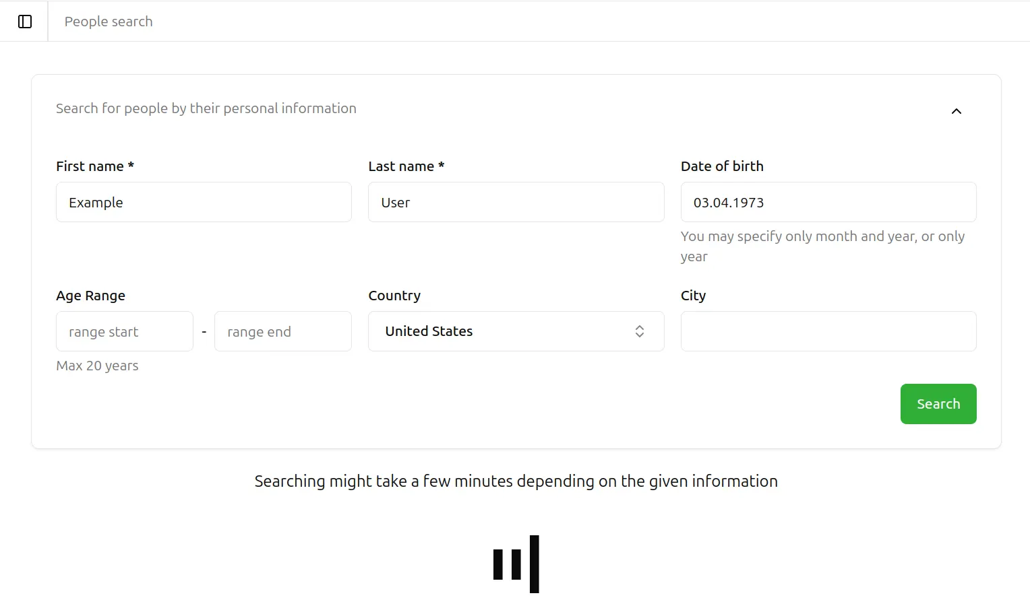Click the search form heading text
The height and width of the screenshot is (610, 1030).
pos(206,108)
